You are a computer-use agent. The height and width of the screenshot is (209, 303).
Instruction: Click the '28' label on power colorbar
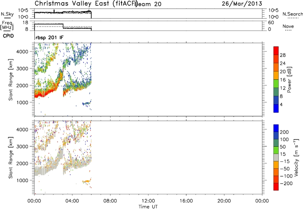coord(283,55)
